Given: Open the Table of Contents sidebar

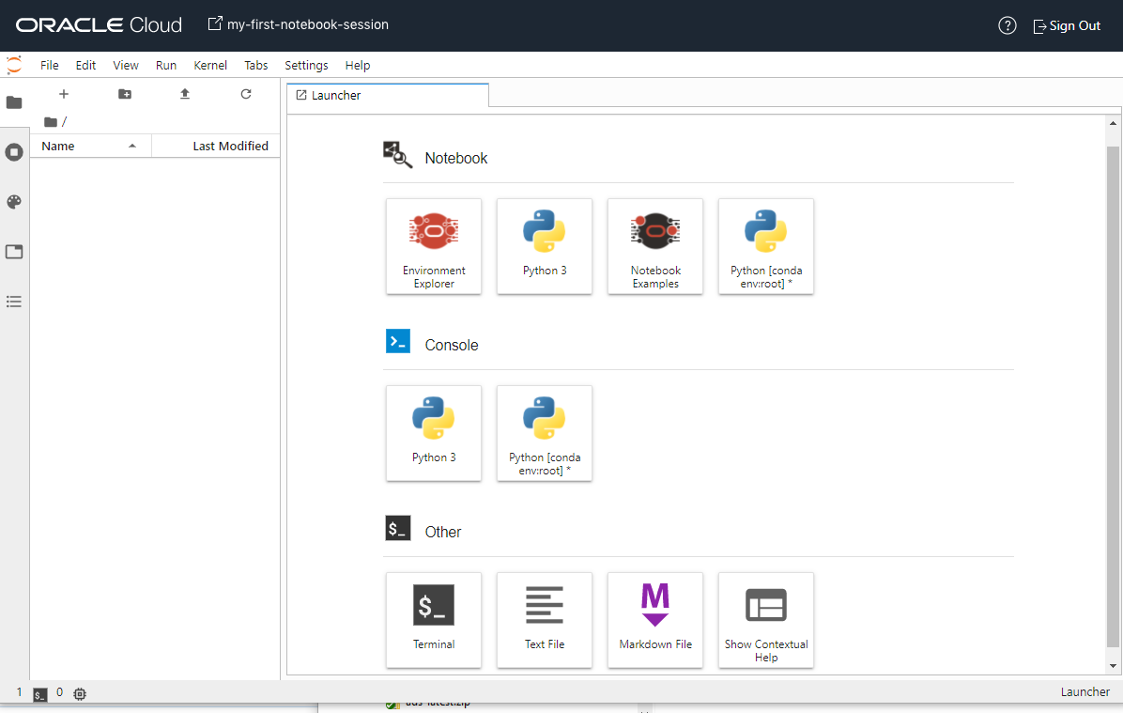Looking at the screenshot, I should 14,302.
